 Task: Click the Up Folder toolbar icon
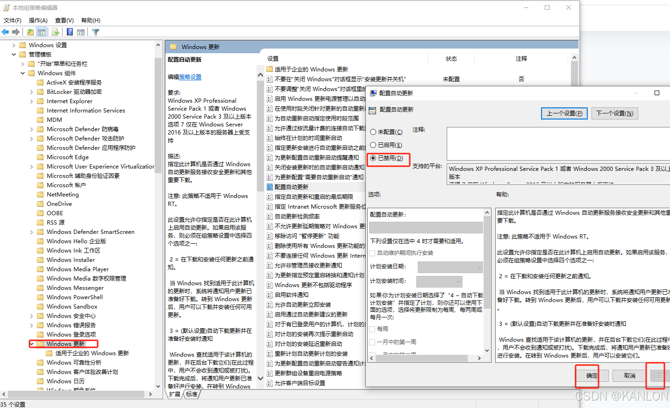[30, 31]
